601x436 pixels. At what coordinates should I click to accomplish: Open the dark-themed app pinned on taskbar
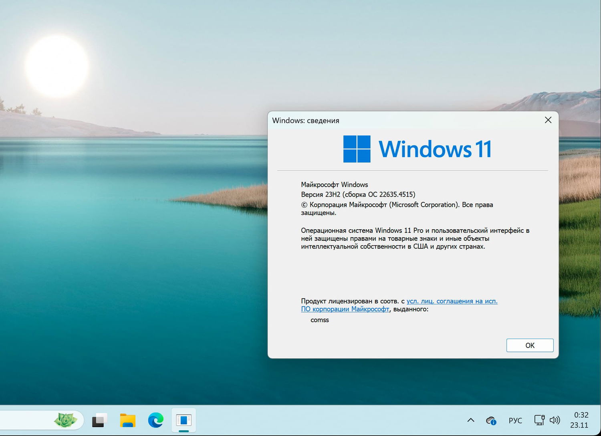click(99, 420)
